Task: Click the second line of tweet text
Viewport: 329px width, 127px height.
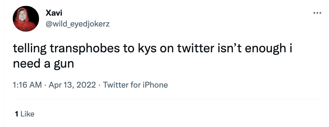Action: point(43,64)
